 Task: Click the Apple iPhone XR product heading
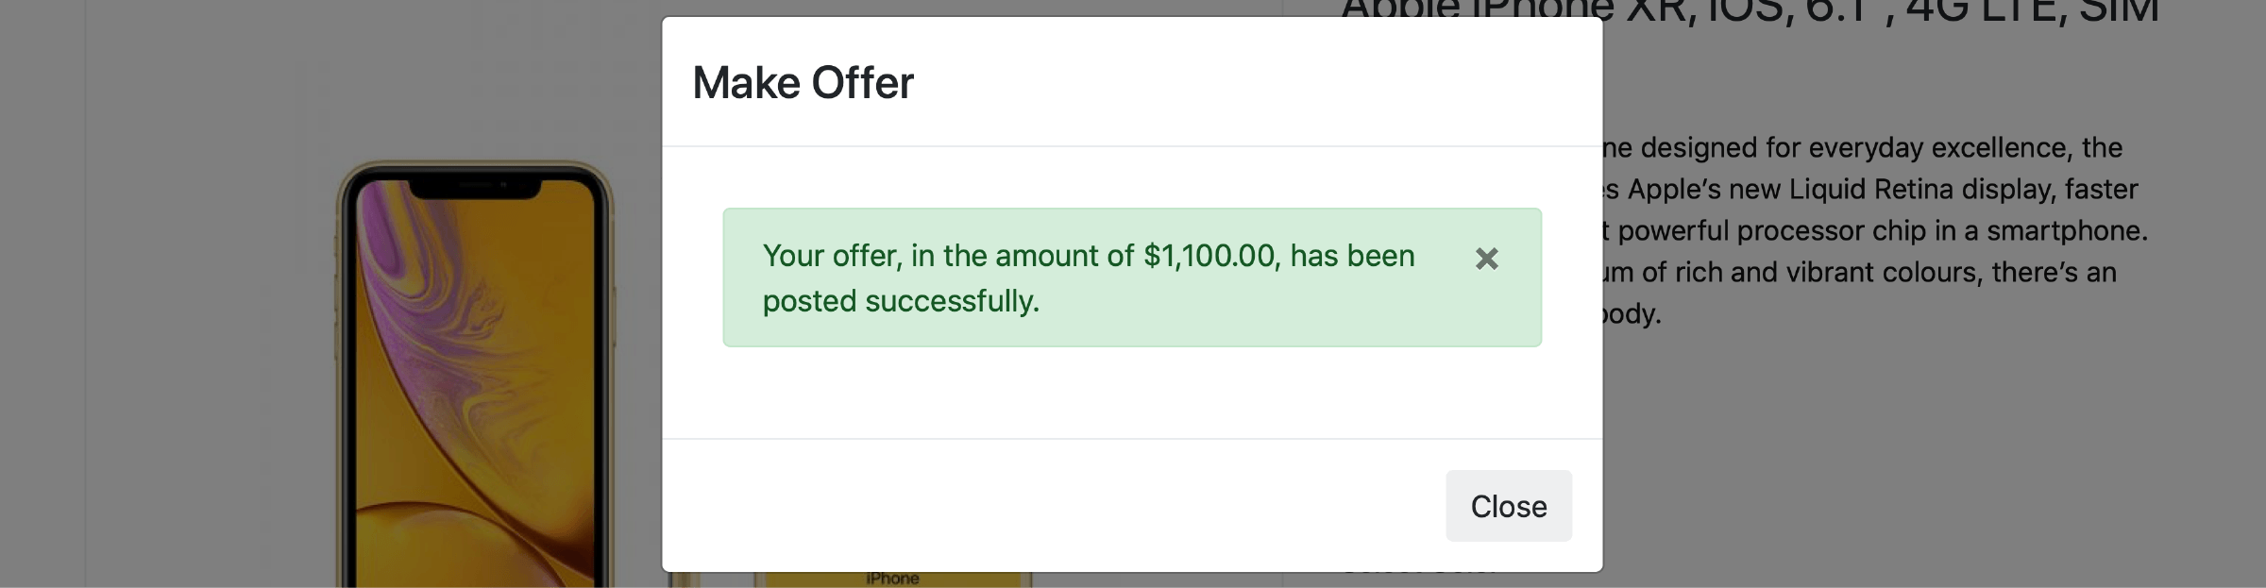(1749, 9)
